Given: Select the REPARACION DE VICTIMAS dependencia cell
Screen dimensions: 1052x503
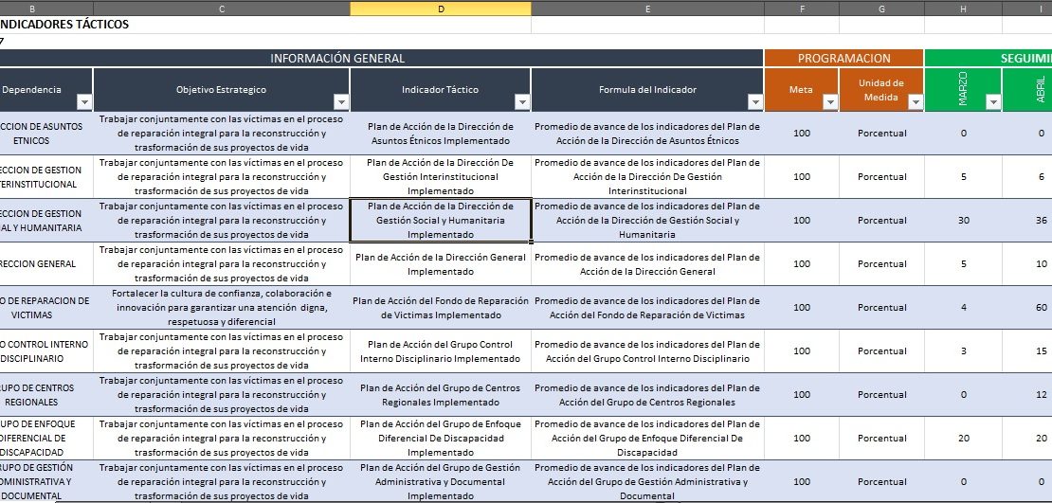Looking at the screenshot, I should pyautogui.click(x=46, y=308).
